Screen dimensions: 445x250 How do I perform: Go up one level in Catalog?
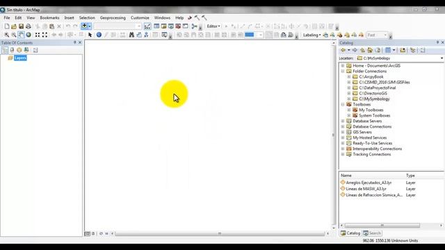(362, 50)
